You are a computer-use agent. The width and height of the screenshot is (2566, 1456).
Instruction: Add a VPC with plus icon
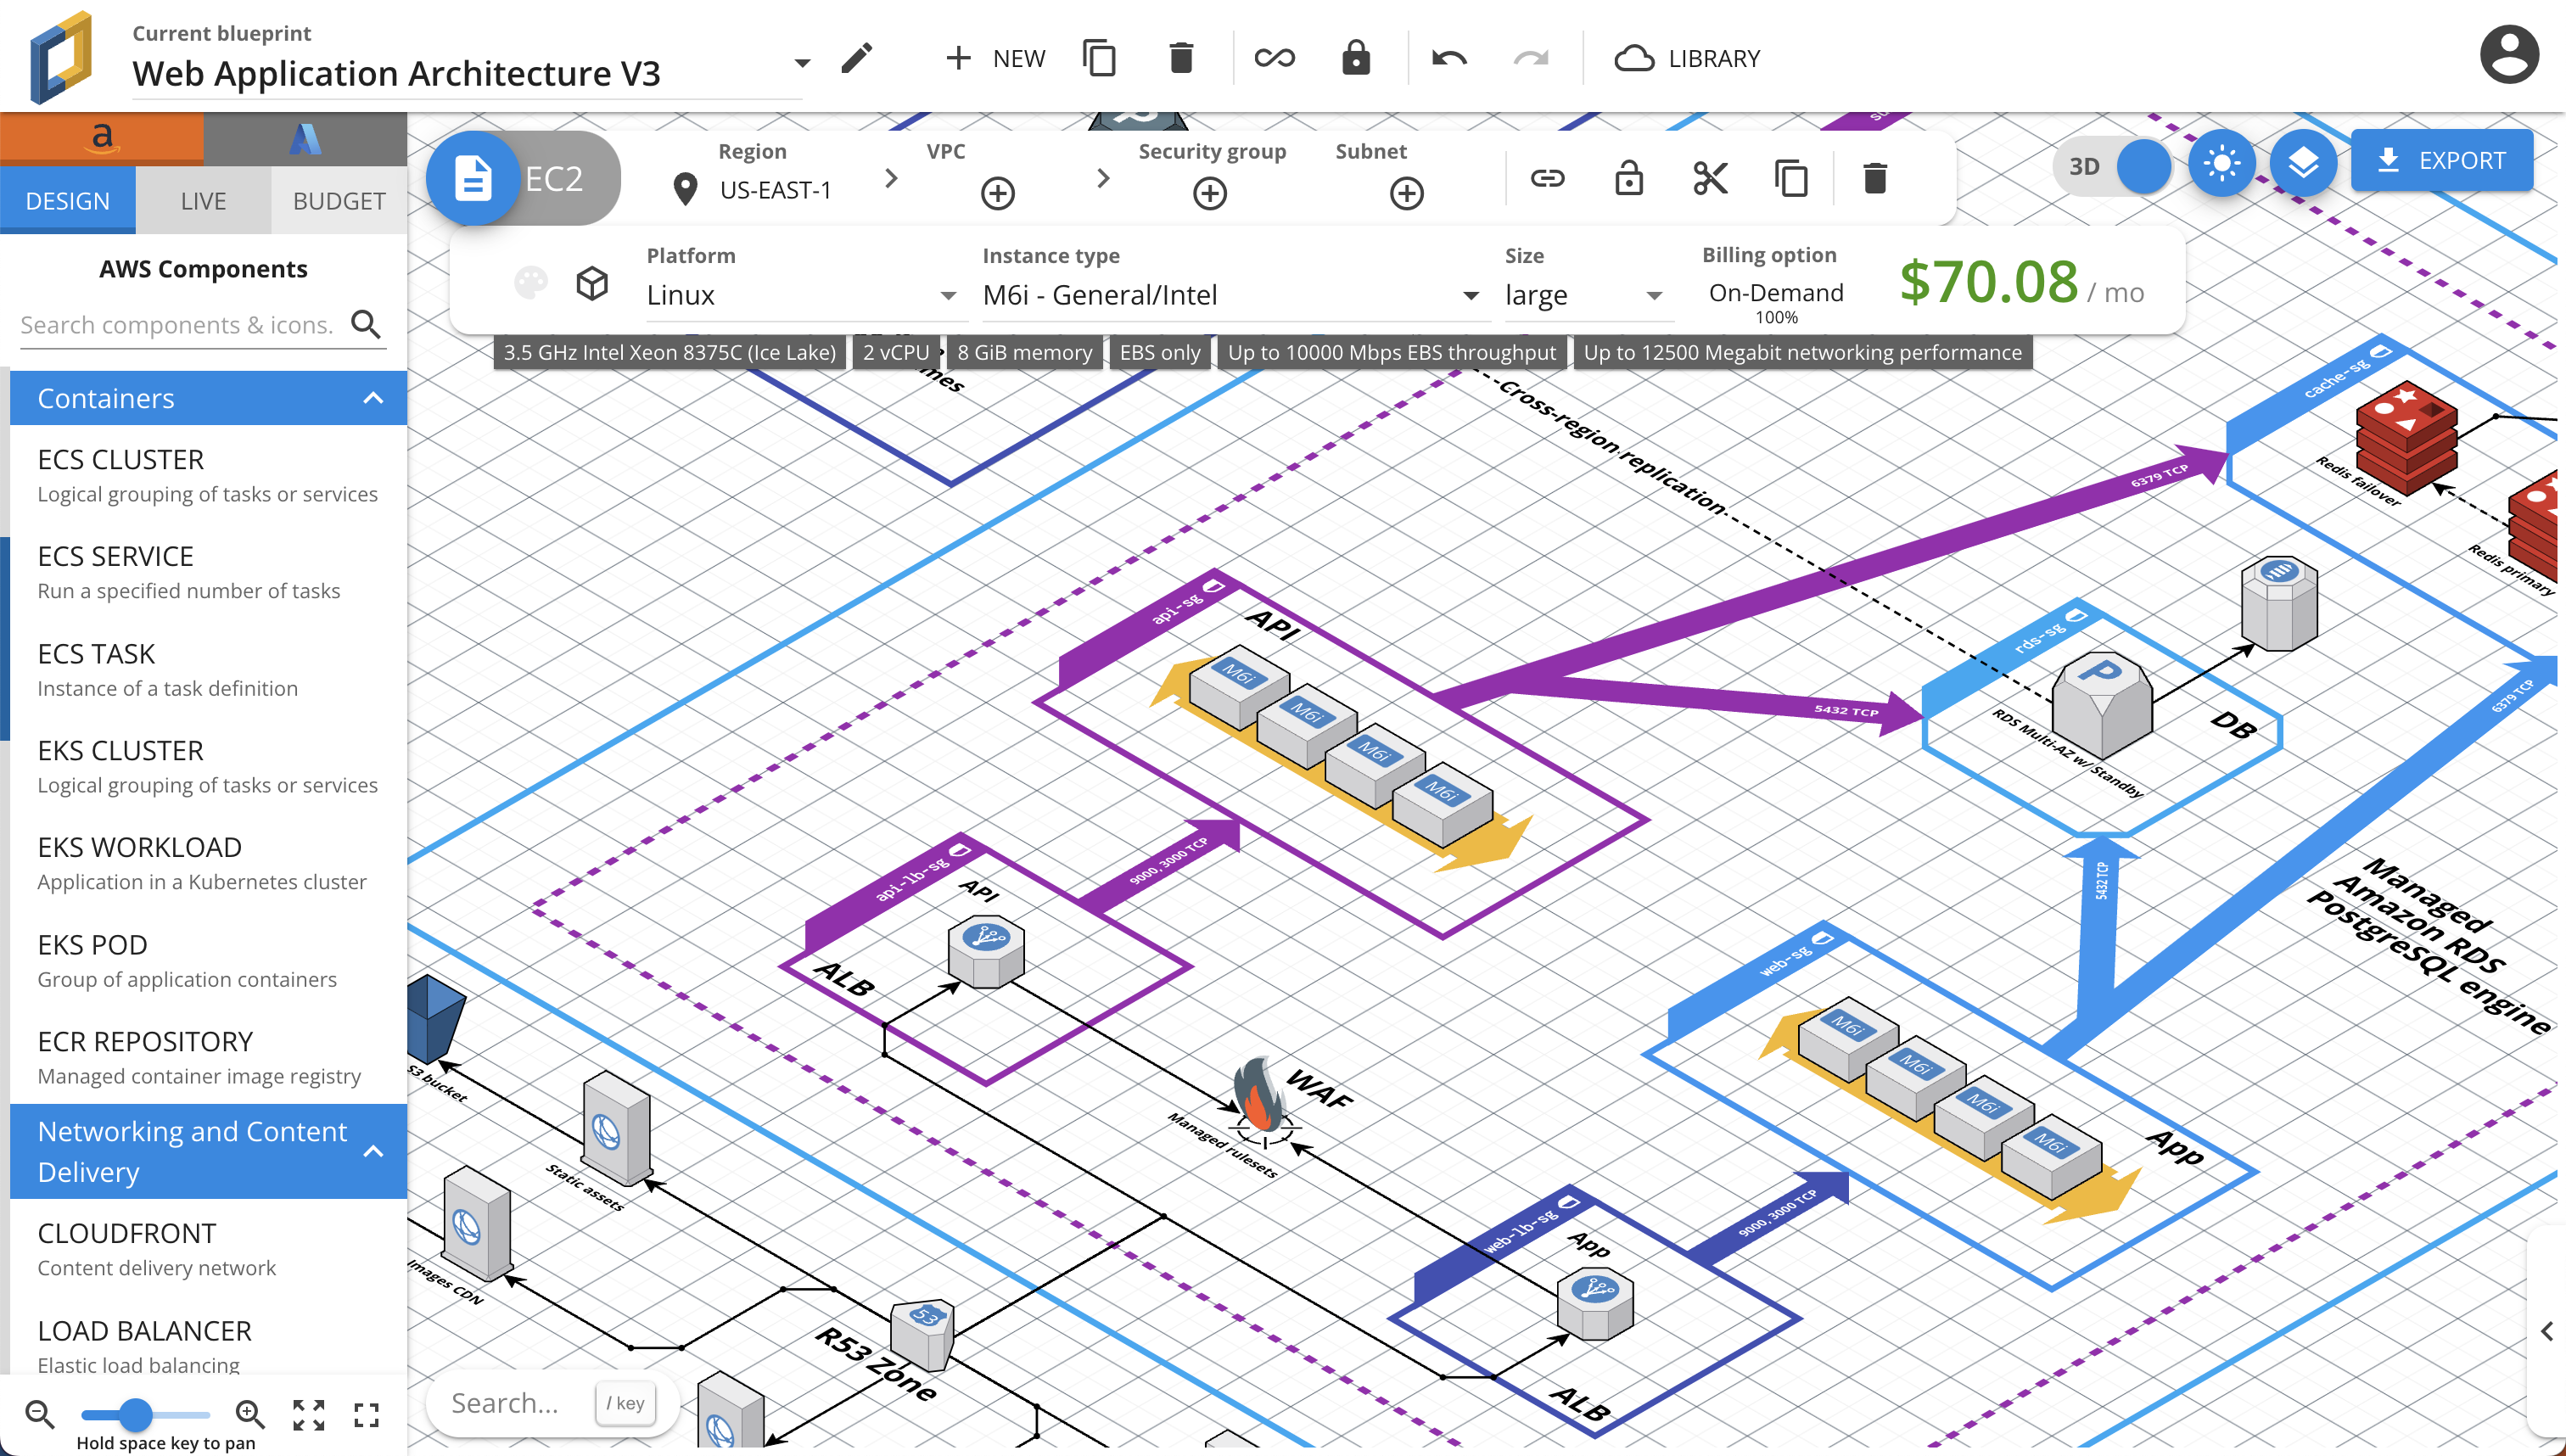[x=997, y=193]
